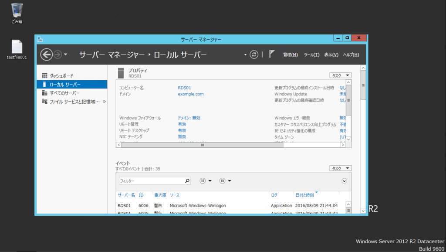The image size is (446, 252).
Task: Click リモート デスクトップ 有効 link
Action: (182, 130)
